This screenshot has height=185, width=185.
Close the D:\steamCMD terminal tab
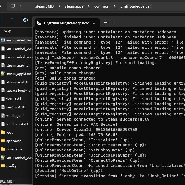(94, 23)
